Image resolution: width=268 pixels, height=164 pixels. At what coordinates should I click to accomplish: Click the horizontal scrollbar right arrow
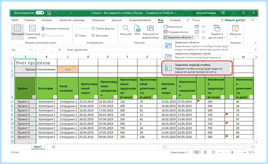point(253,147)
